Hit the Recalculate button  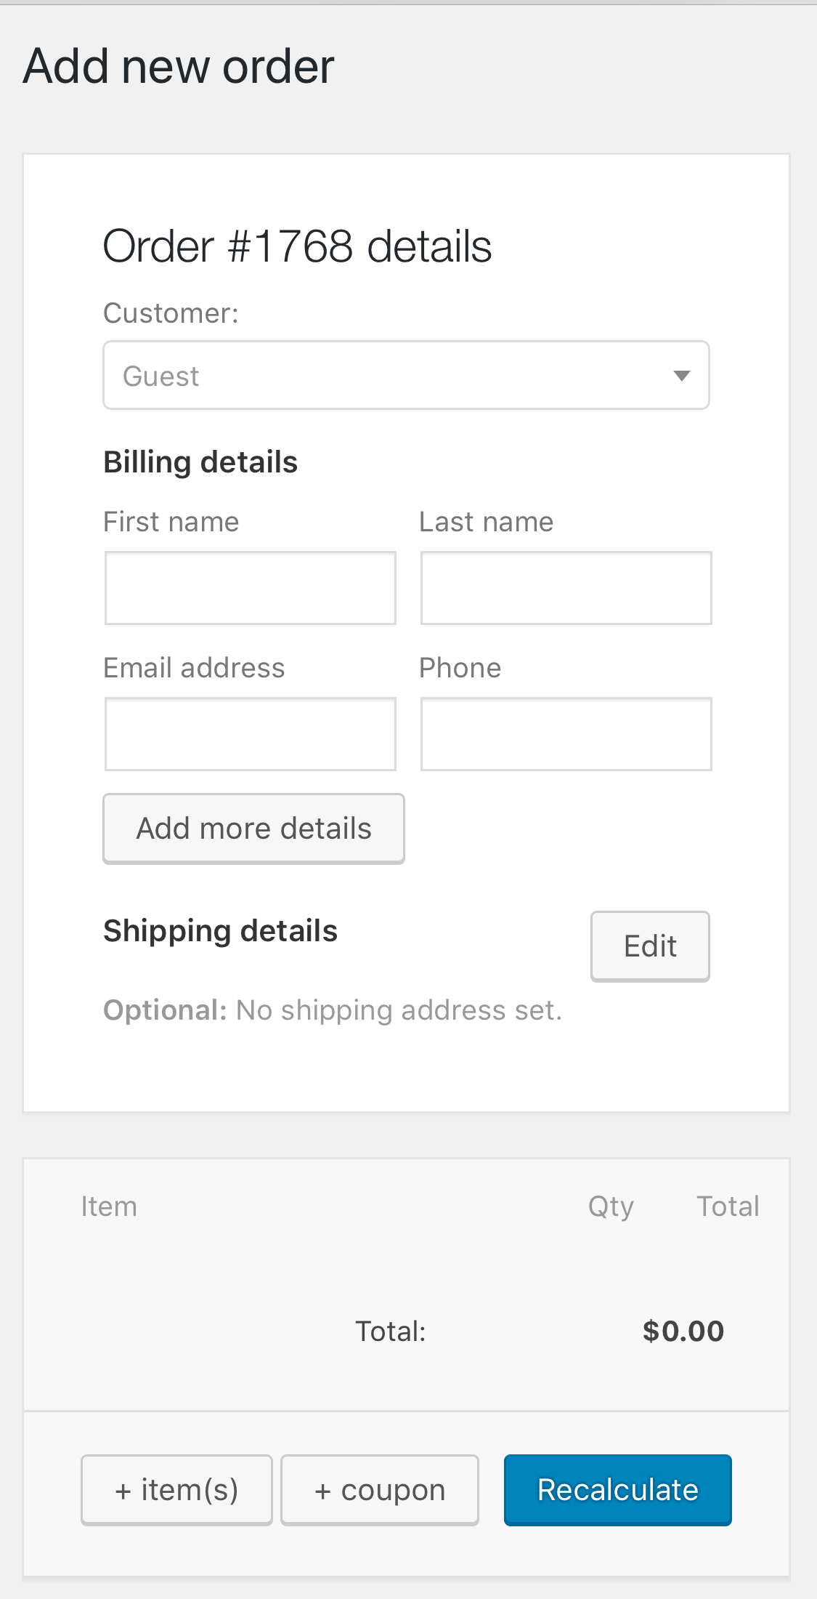[617, 1490]
